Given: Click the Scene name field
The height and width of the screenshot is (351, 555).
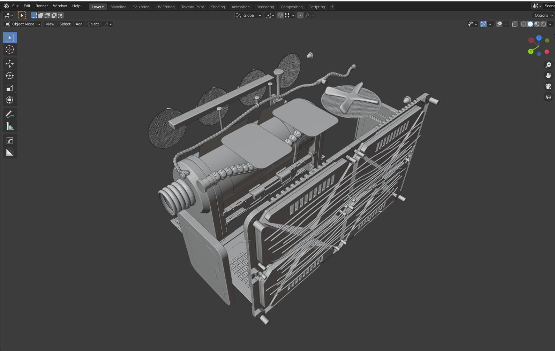Looking at the screenshot, I should click(x=549, y=6).
